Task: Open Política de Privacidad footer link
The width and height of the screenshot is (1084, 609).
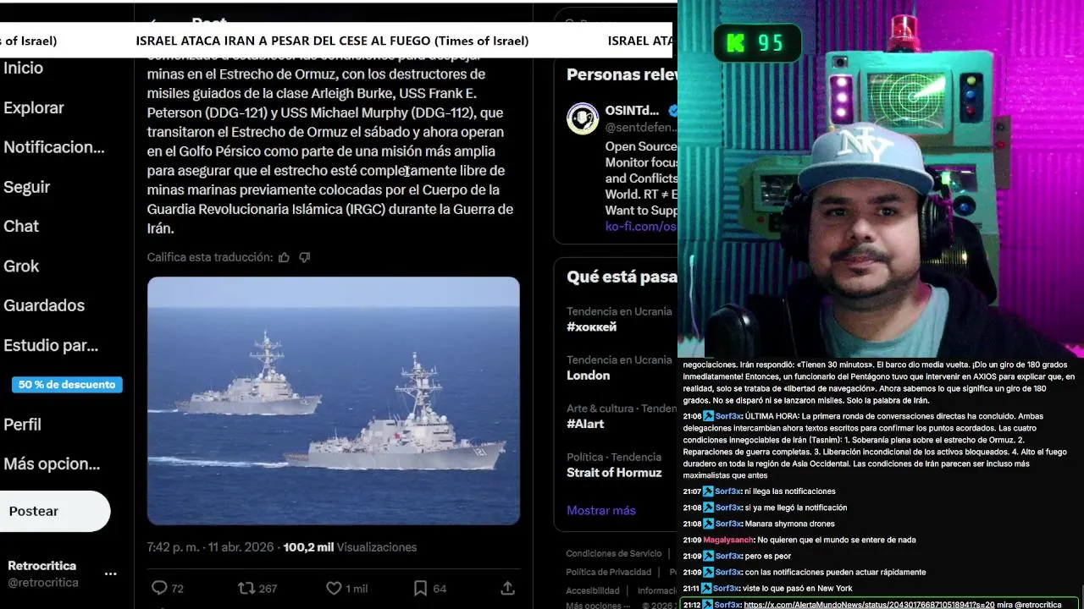Action: [x=608, y=572]
